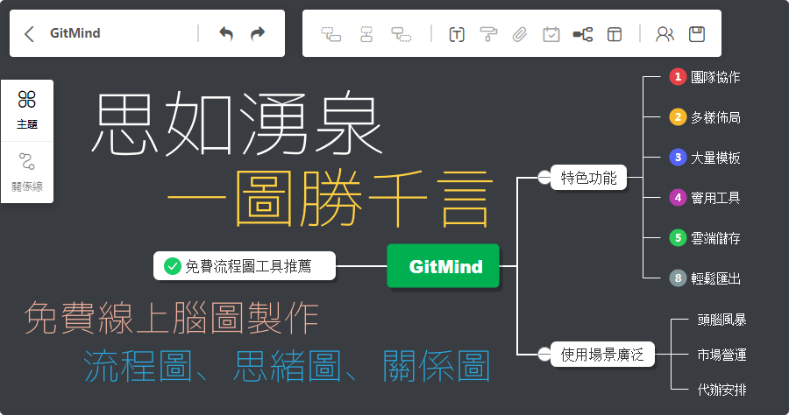Click gray 8 badge on 輕鬆匯出
The width and height of the screenshot is (789, 415).
[x=678, y=278]
